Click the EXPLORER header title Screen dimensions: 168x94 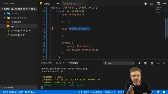tap(9, 3)
